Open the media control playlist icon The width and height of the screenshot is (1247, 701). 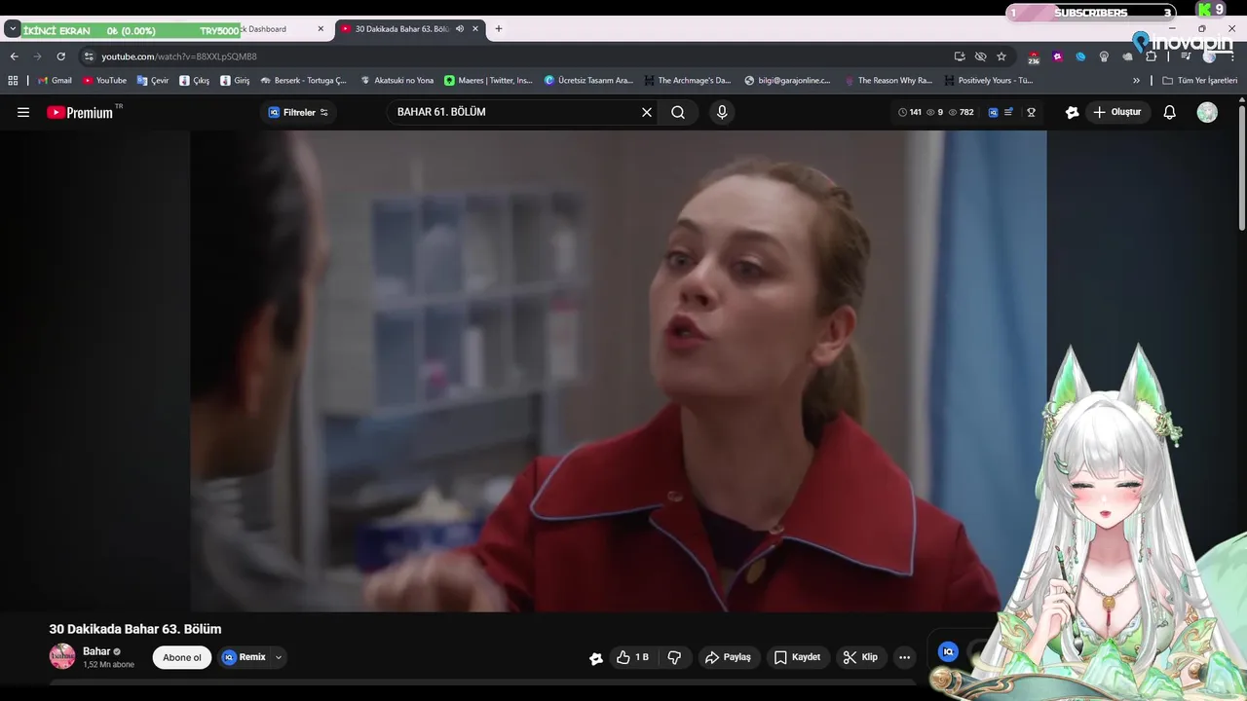tap(1186, 56)
